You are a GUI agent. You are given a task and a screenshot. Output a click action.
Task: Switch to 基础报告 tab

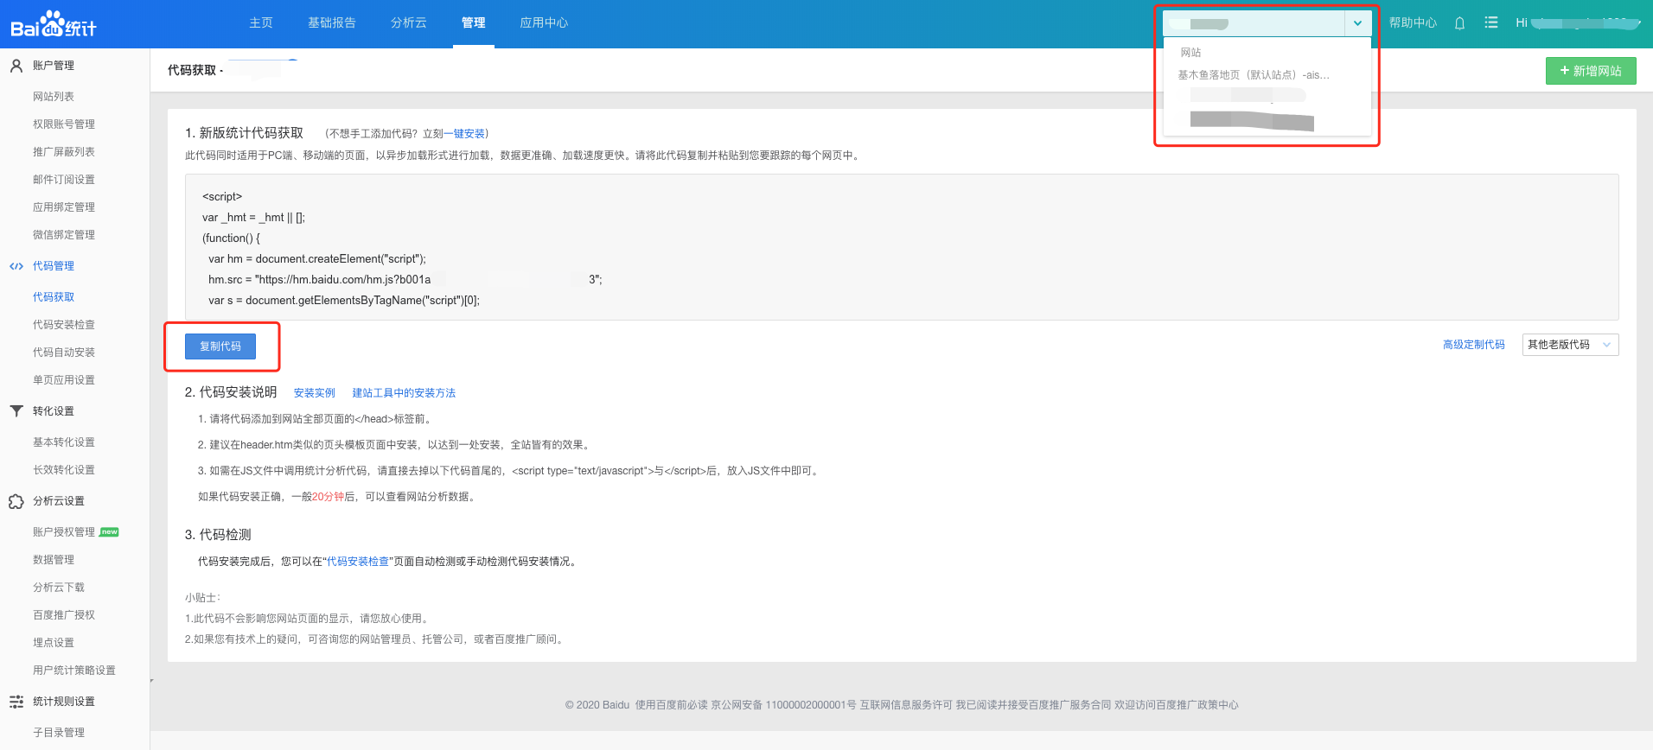click(332, 22)
